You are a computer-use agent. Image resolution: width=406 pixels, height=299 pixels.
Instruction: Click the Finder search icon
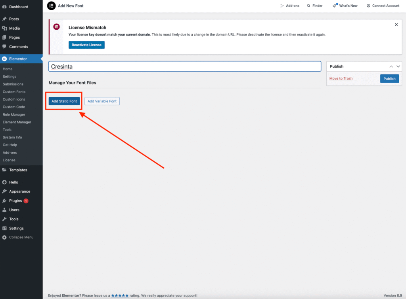pyautogui.click(x=308, y=6)
